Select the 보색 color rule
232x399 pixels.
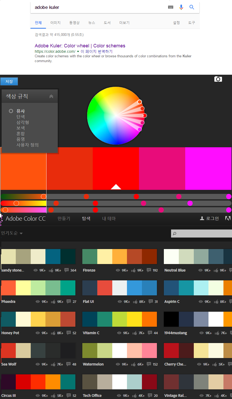click(x=21, y=128)
